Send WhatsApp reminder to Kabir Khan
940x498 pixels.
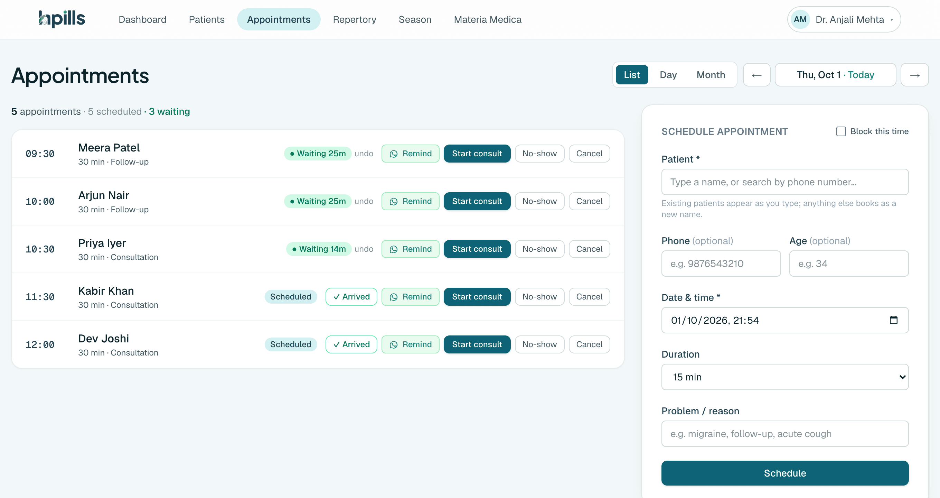click(411, 297)
